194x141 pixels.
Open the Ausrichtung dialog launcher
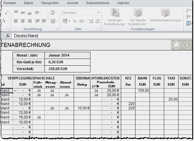pyautogui.click(x=57, y=29)
